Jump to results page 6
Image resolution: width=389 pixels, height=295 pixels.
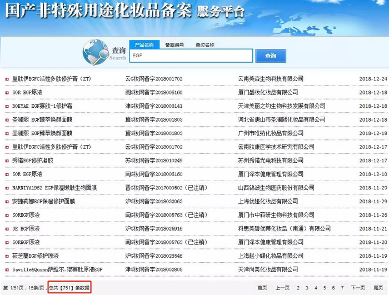click(x=333, y=288)
